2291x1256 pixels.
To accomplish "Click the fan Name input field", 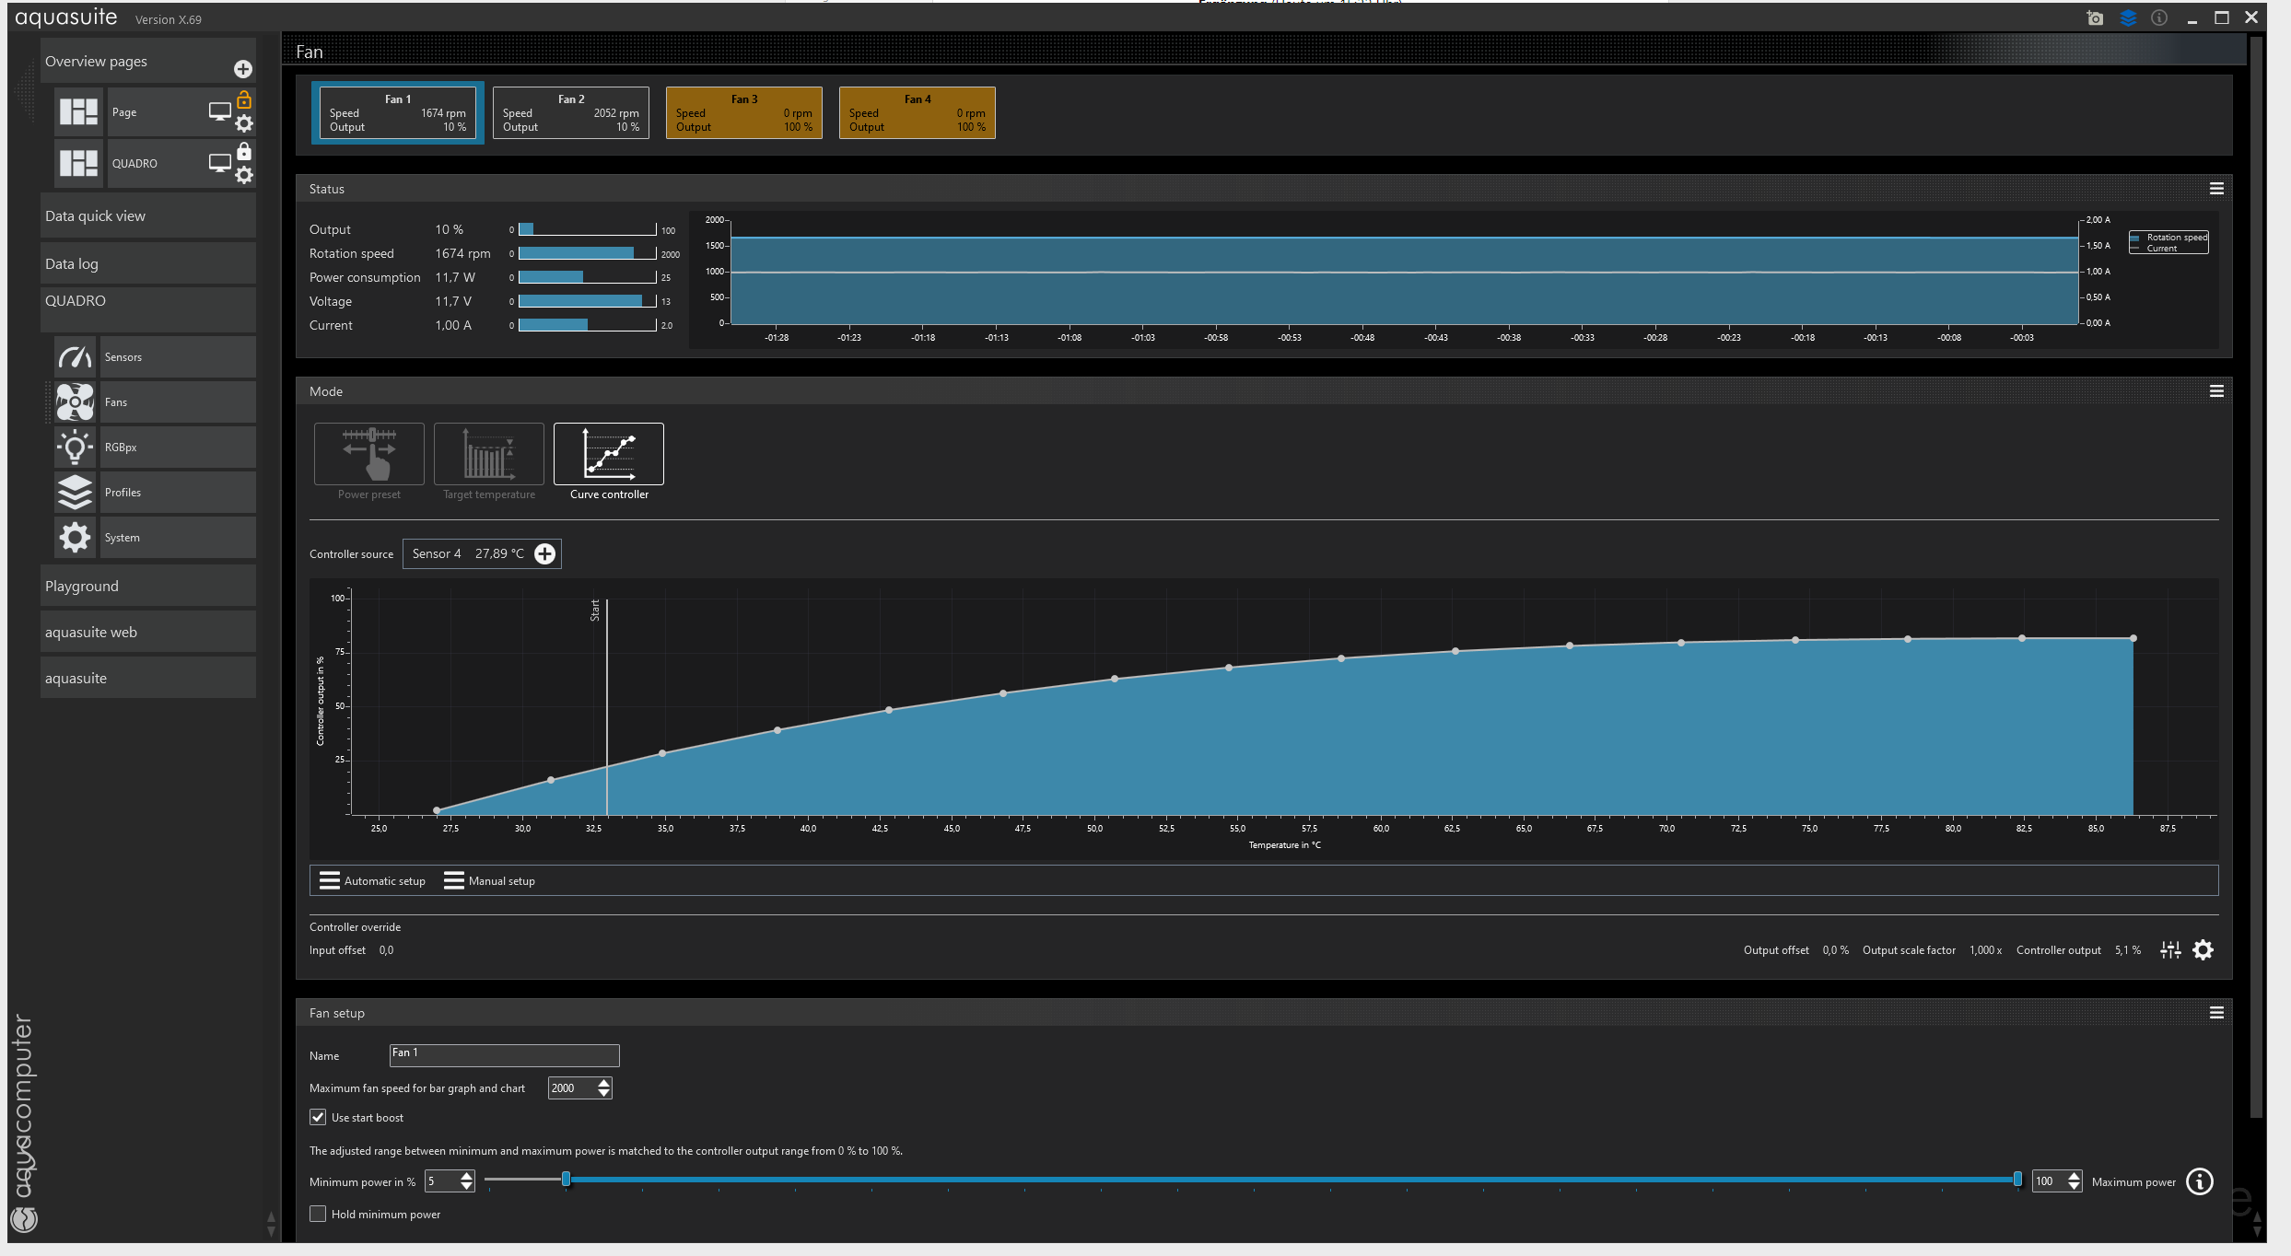I will coord(504,1054).
